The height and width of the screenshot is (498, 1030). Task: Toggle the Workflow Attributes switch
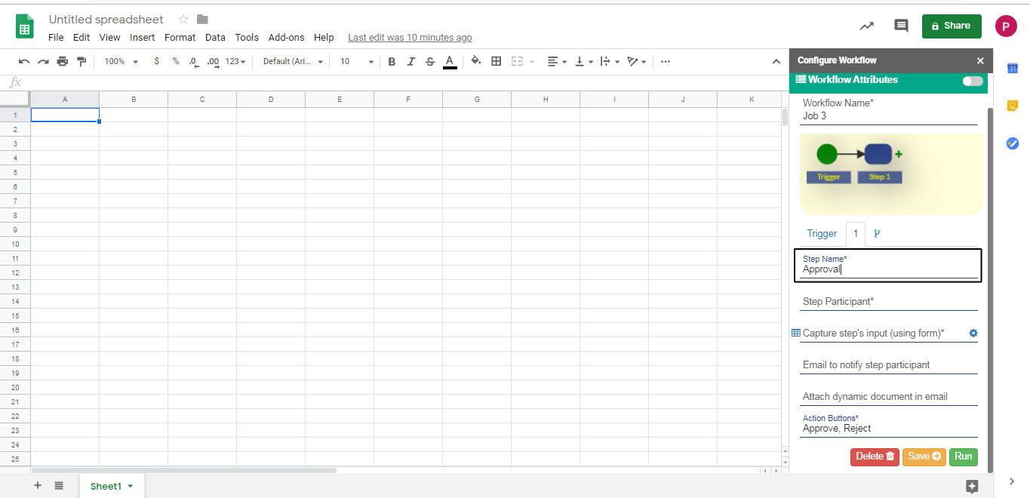pyautogui.click(x=973, y=81)
